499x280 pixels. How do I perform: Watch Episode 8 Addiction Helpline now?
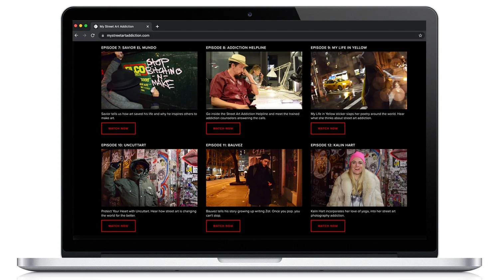(x=223, y=128)
